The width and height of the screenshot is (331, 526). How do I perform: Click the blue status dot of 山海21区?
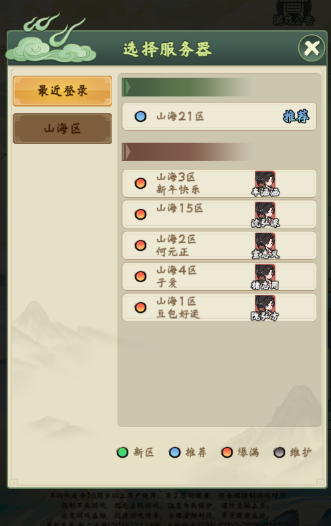pyautogui.click(x=140, y=117)
